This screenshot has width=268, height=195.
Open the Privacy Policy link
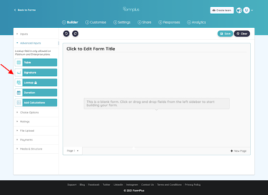click(193, 185)
